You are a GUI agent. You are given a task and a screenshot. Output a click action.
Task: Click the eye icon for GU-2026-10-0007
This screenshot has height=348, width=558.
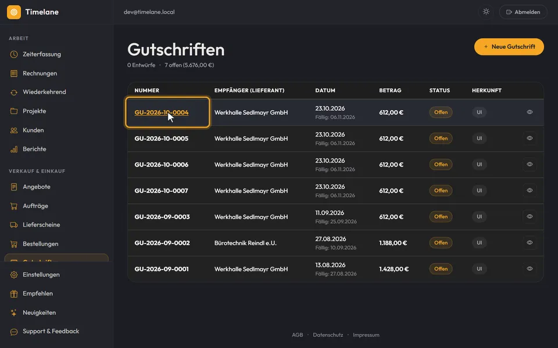(530, 190)
